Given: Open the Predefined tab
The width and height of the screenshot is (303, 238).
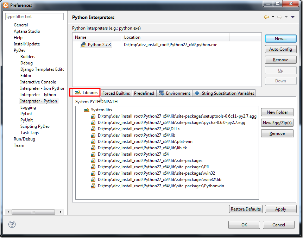Looking at the screenshot, I should pyautogui.click(x=144, y=93).
